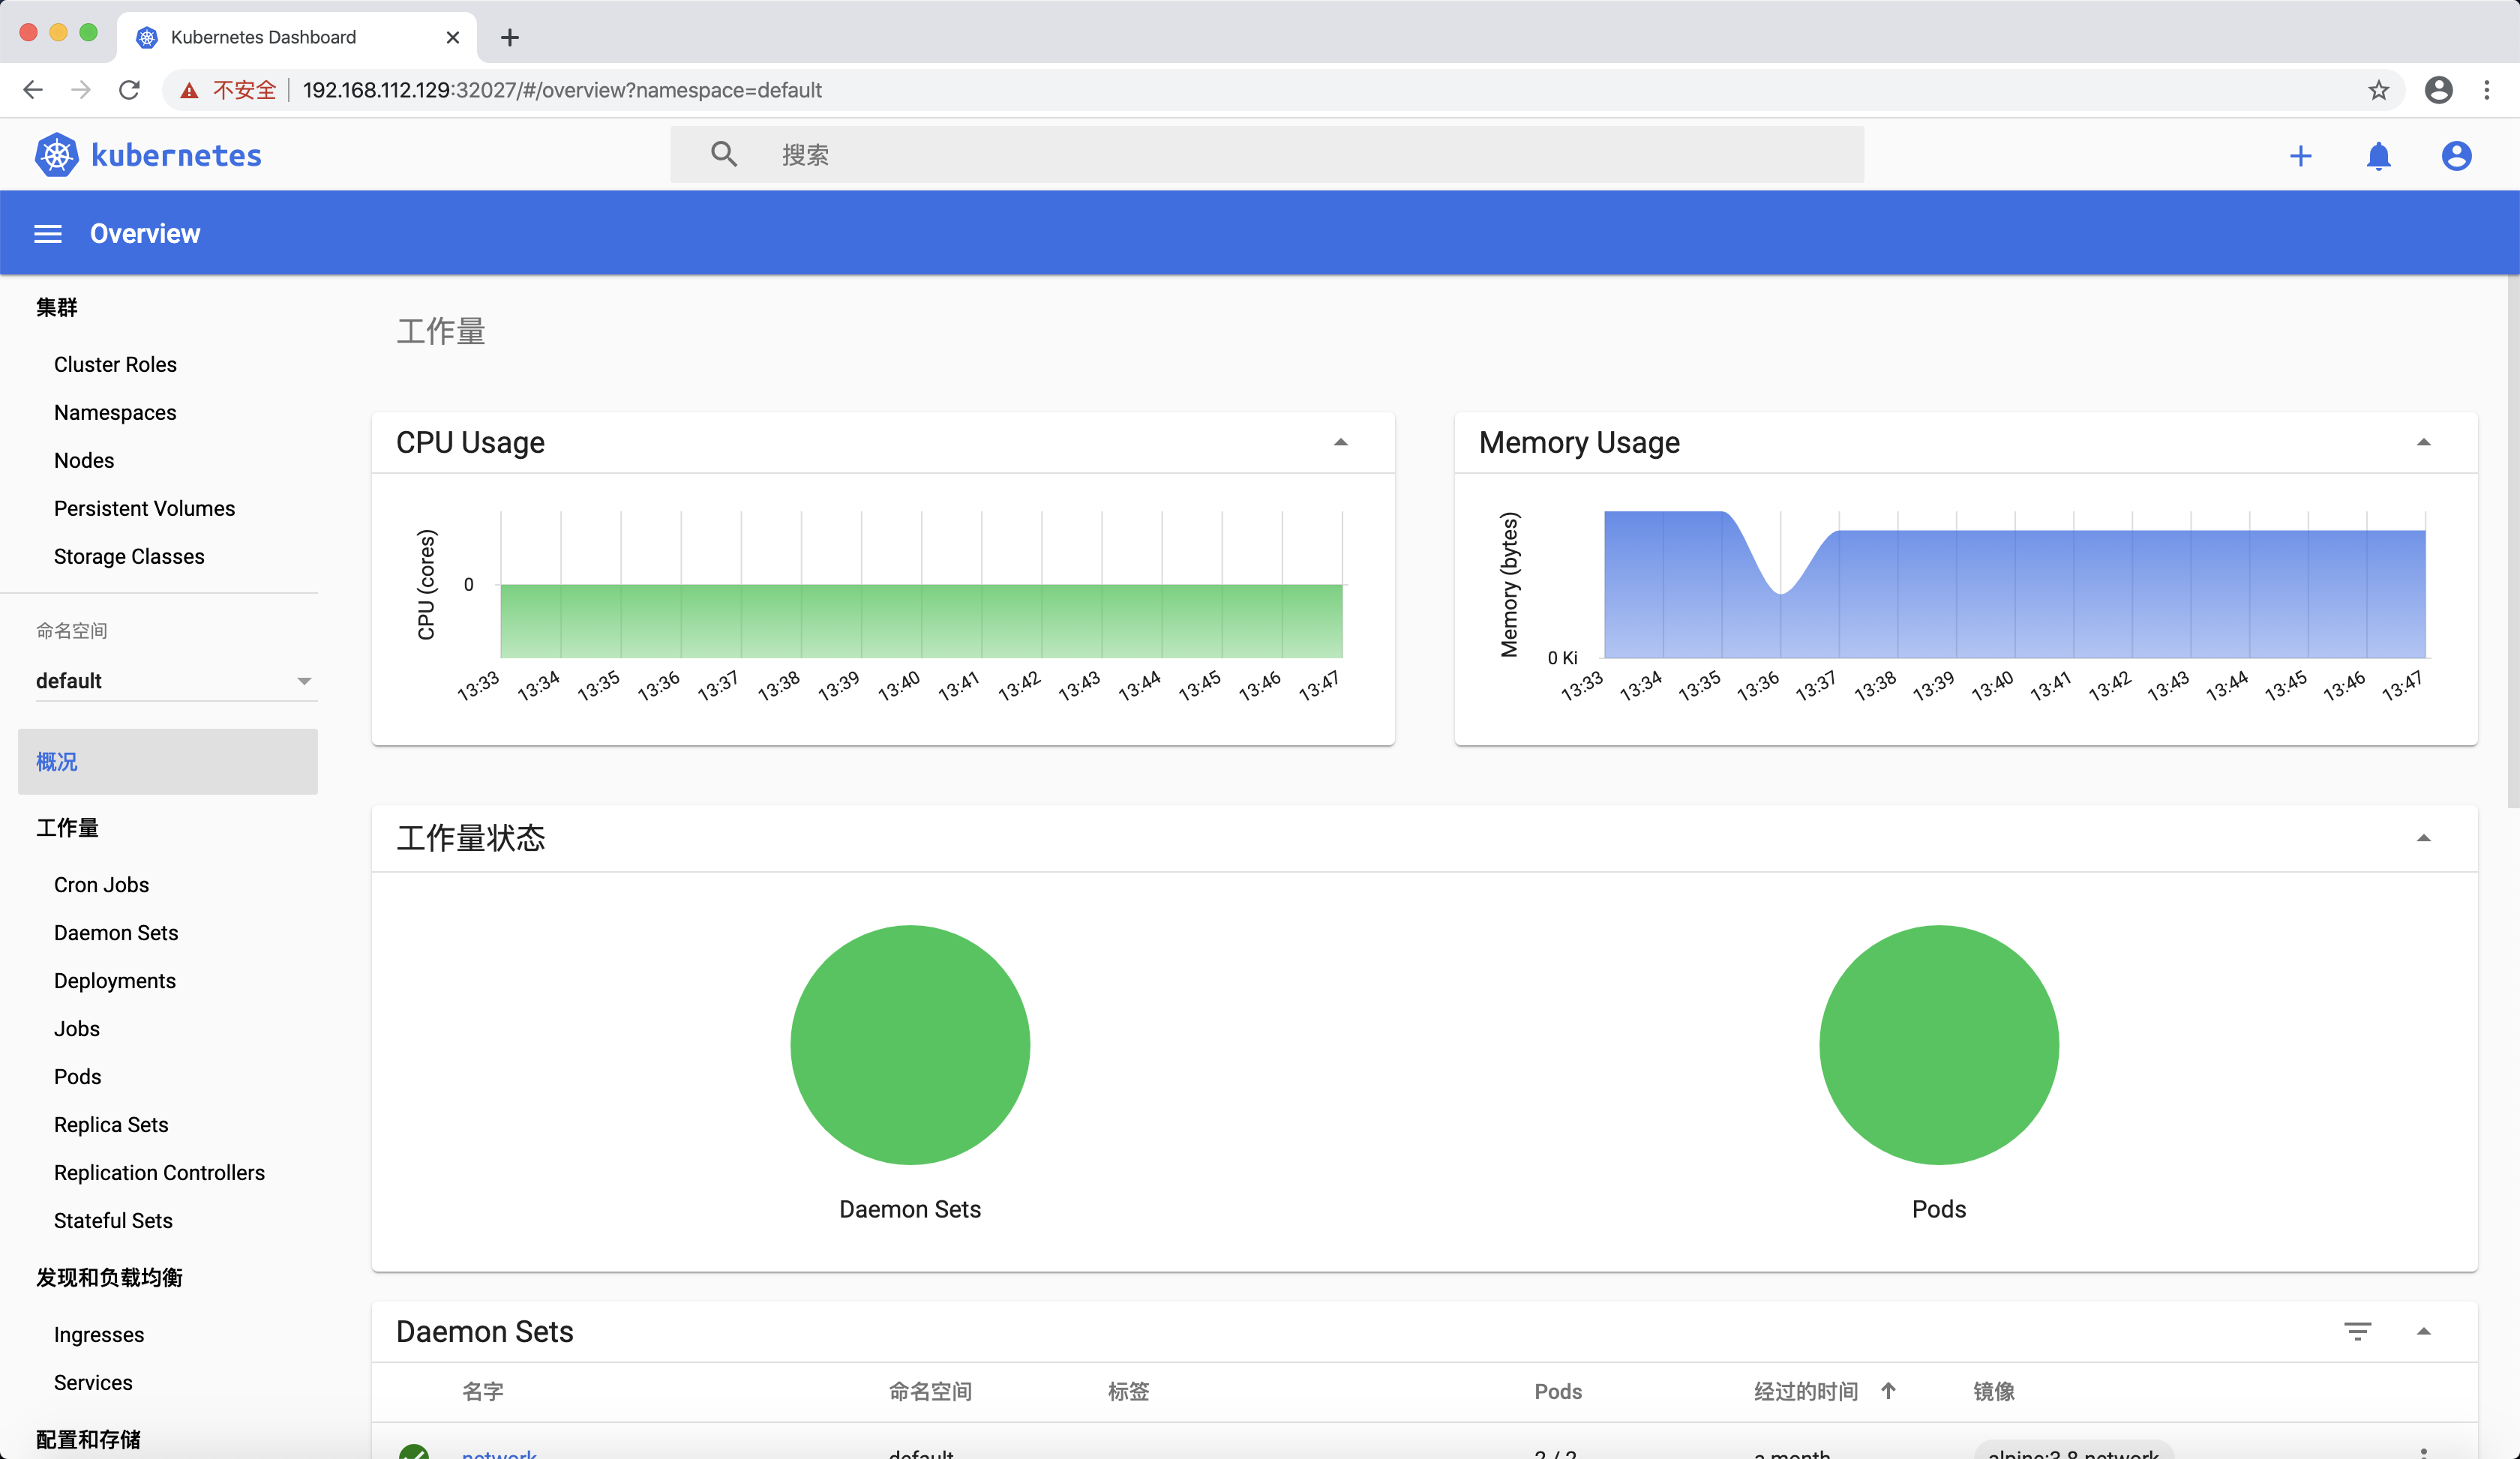Viewport: 2520px width, 1459px height.
Task: Open the dashboard user account icon
Action: point(2457,156)
